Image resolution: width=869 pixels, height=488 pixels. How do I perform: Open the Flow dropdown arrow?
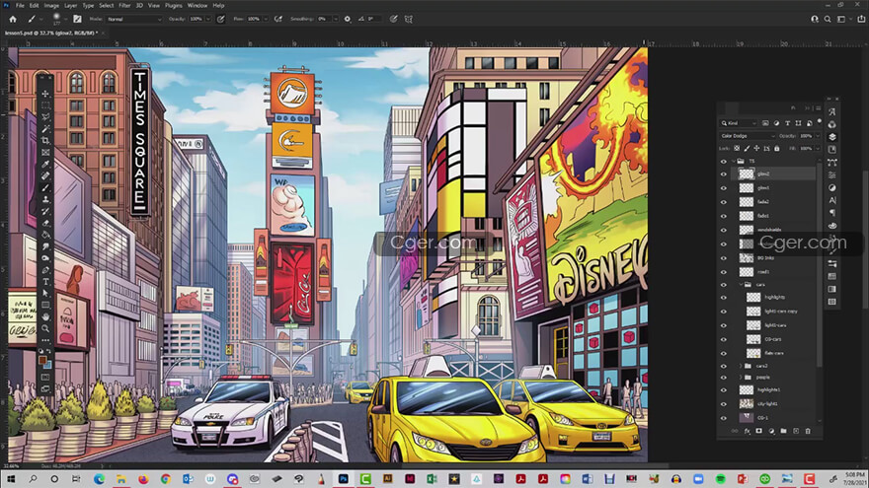click(266, 19)
